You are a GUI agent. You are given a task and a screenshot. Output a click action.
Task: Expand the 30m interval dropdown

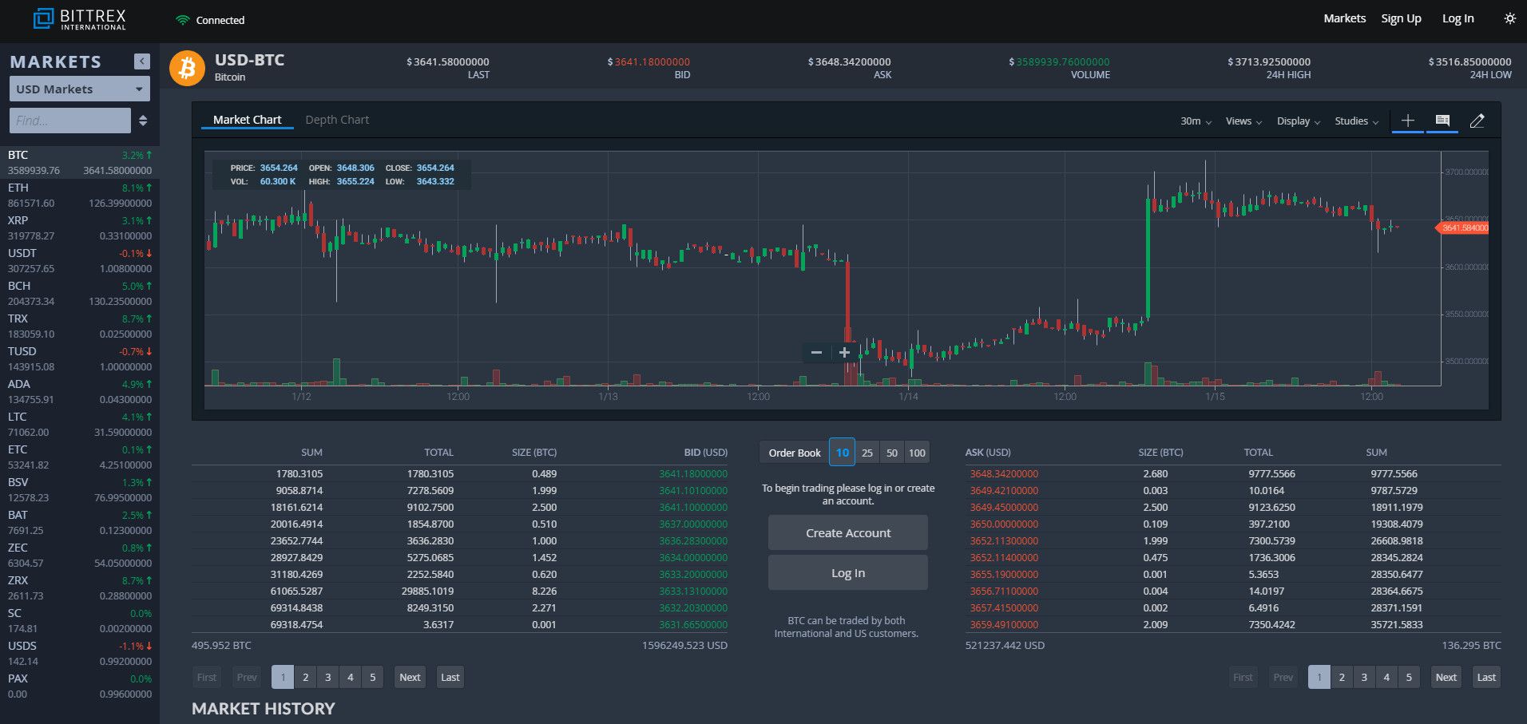coord(1196,121)
